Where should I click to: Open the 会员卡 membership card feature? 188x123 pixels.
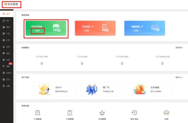pos(54,89)
